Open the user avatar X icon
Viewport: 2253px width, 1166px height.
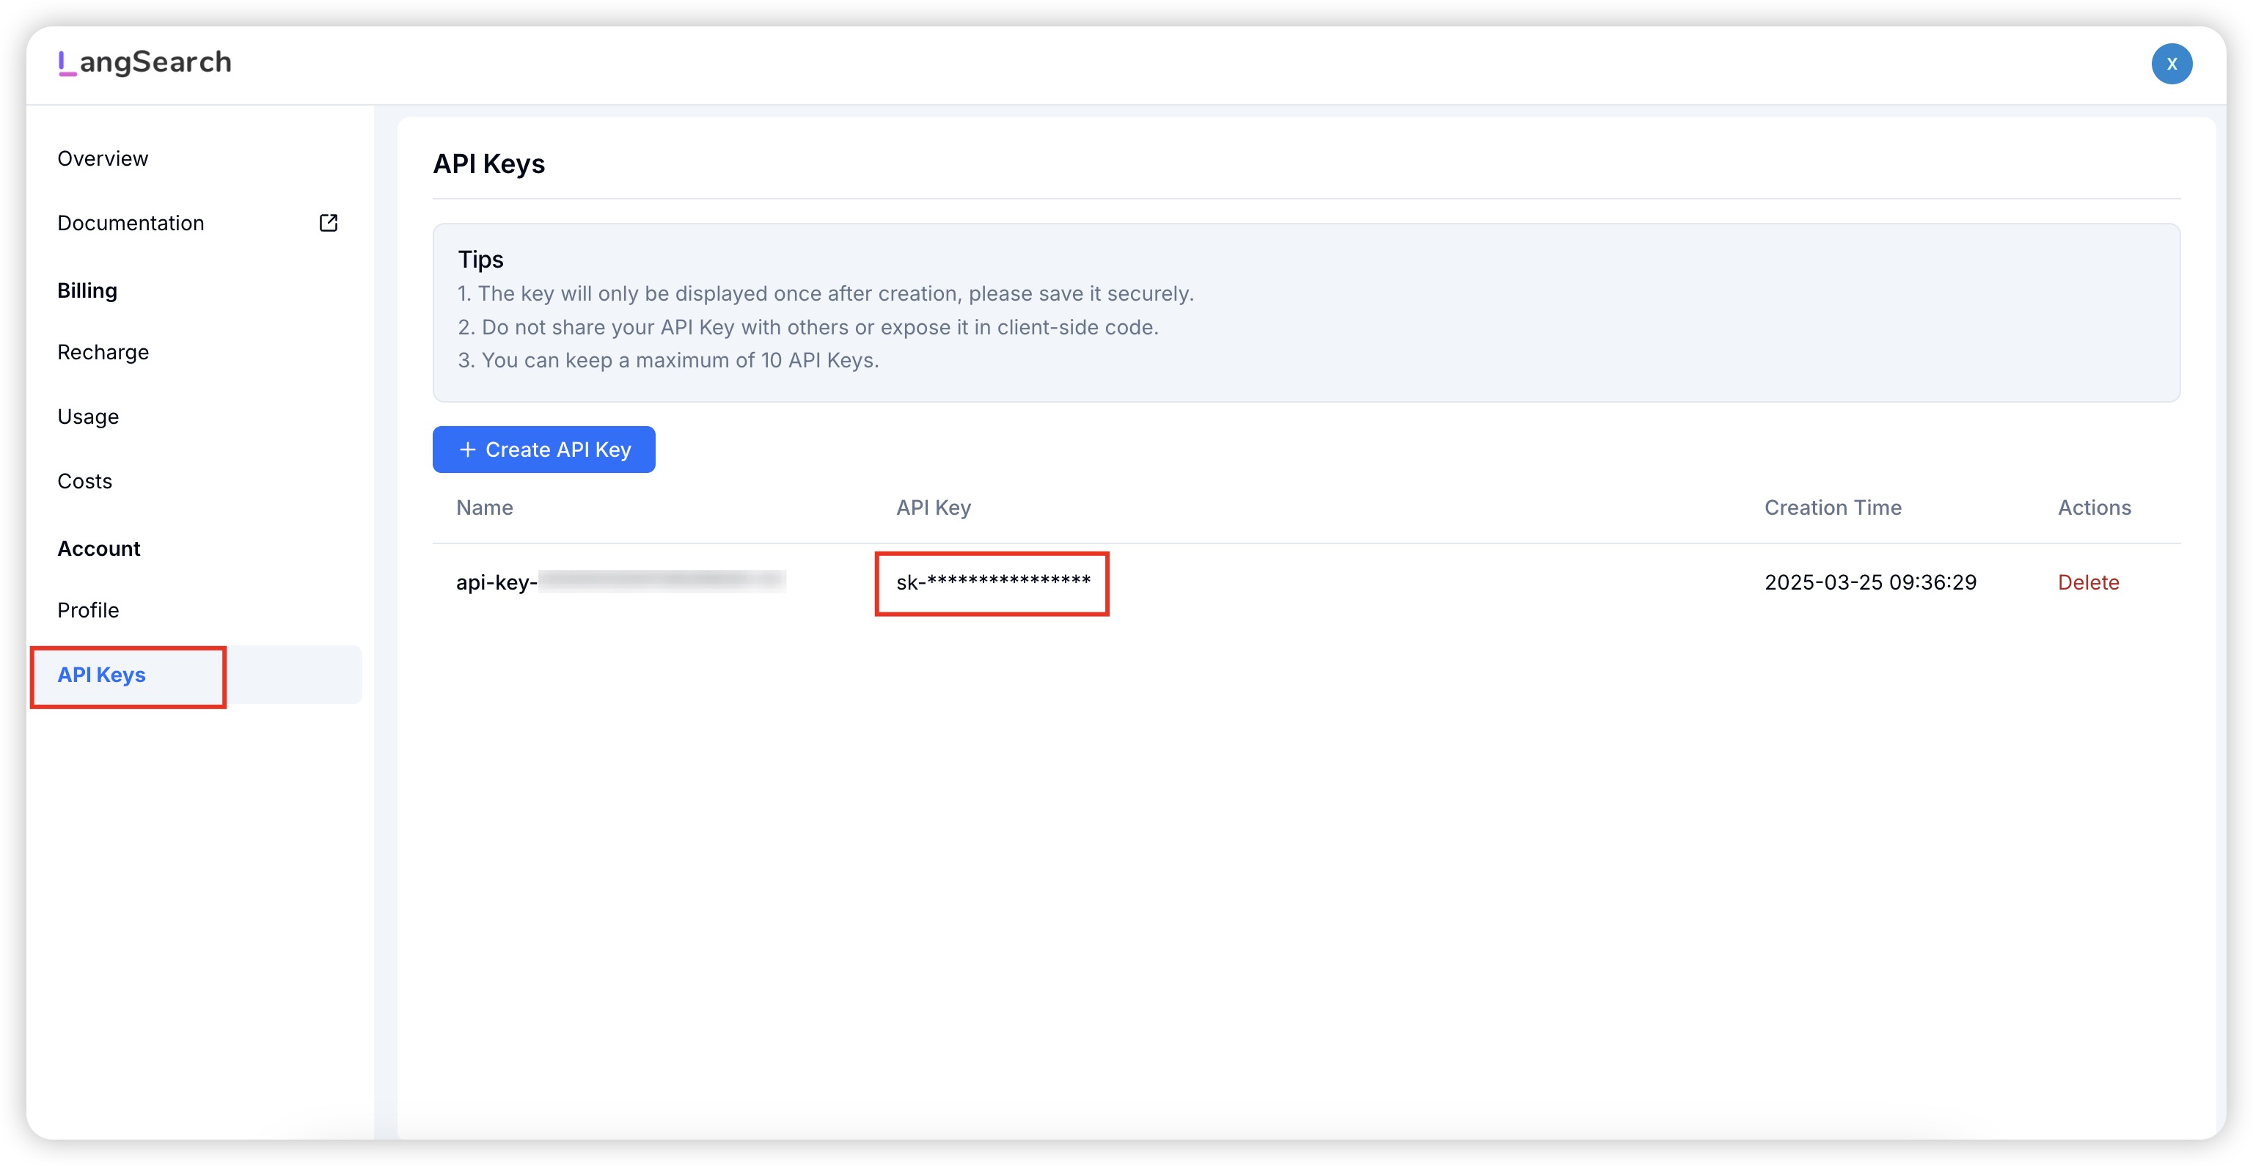tap(2171, 64)
